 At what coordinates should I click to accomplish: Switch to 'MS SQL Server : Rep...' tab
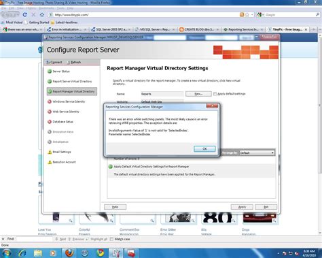154,29
